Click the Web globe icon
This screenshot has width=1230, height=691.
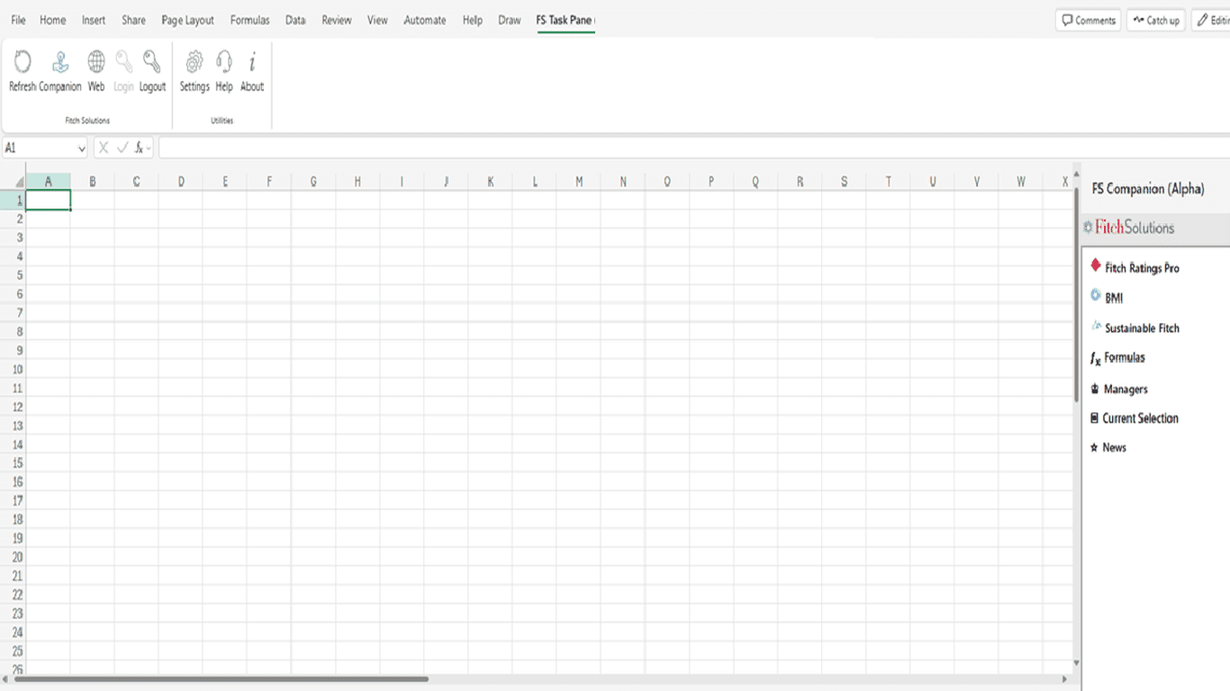click(x=96, y=62)
